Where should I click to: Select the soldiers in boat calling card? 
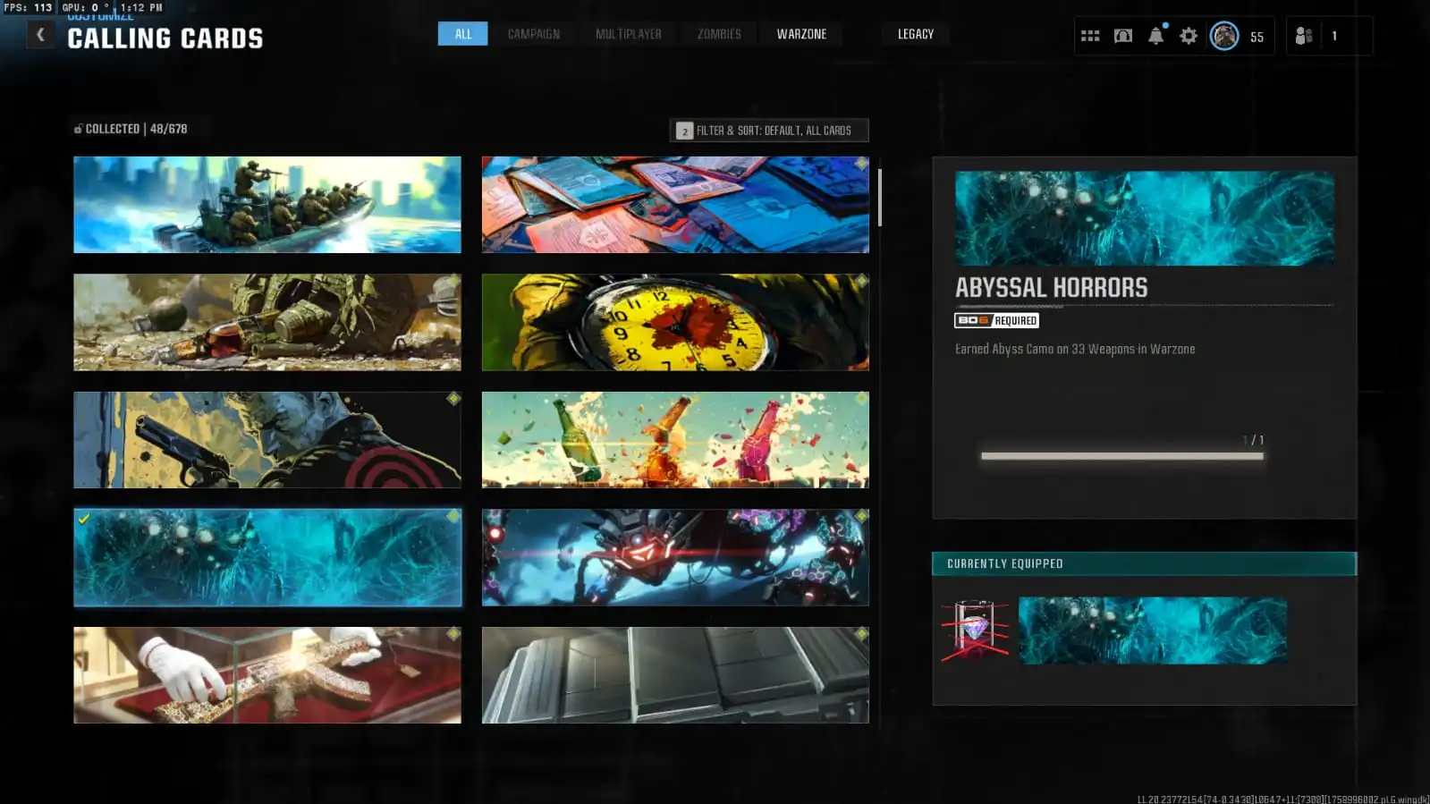coord(267,205)
